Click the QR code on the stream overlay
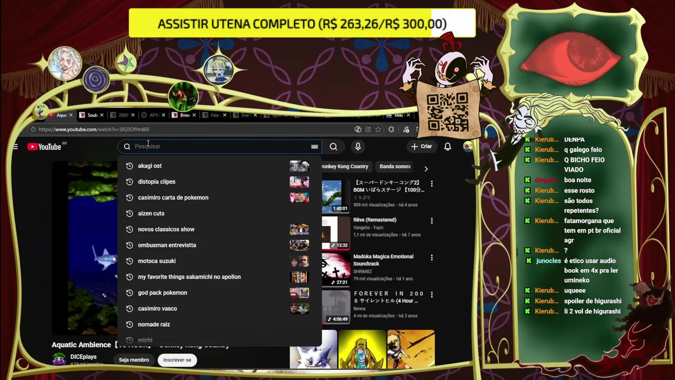 (x=447, y=111)
